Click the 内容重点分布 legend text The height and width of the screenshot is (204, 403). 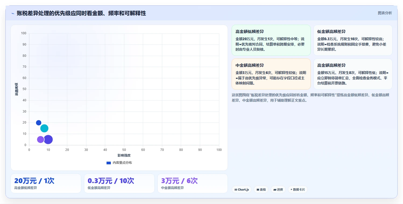pyautogui.click(x=122, y=163)
